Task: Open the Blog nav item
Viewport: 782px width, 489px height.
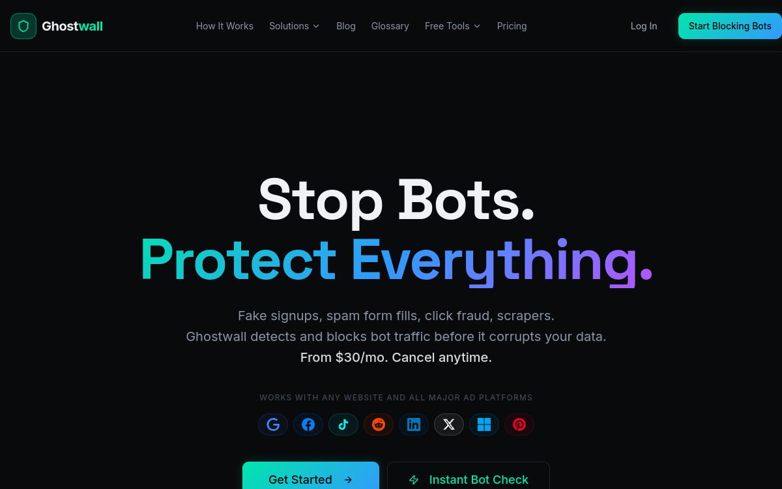Action: coord(346,26)
